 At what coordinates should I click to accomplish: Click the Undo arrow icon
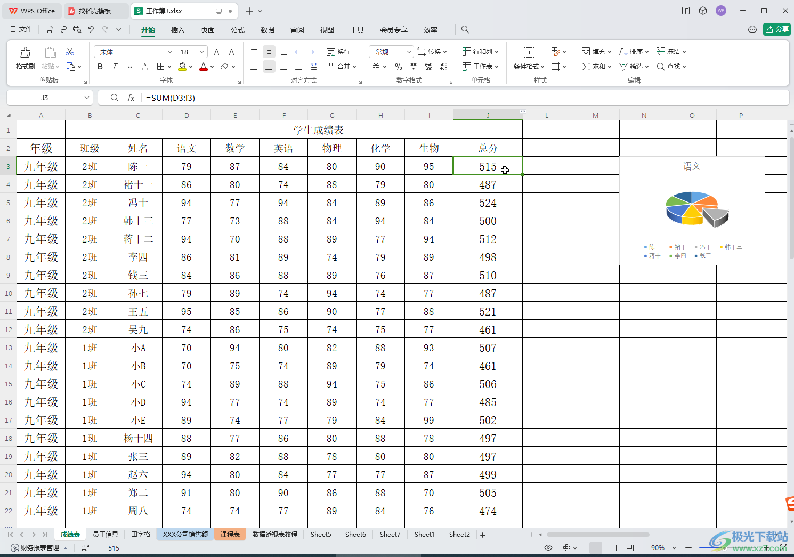click(91, 29)
